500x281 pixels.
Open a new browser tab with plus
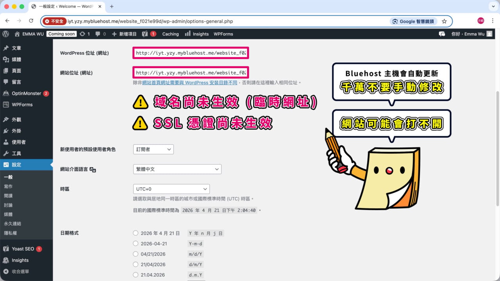coord(112,7)
